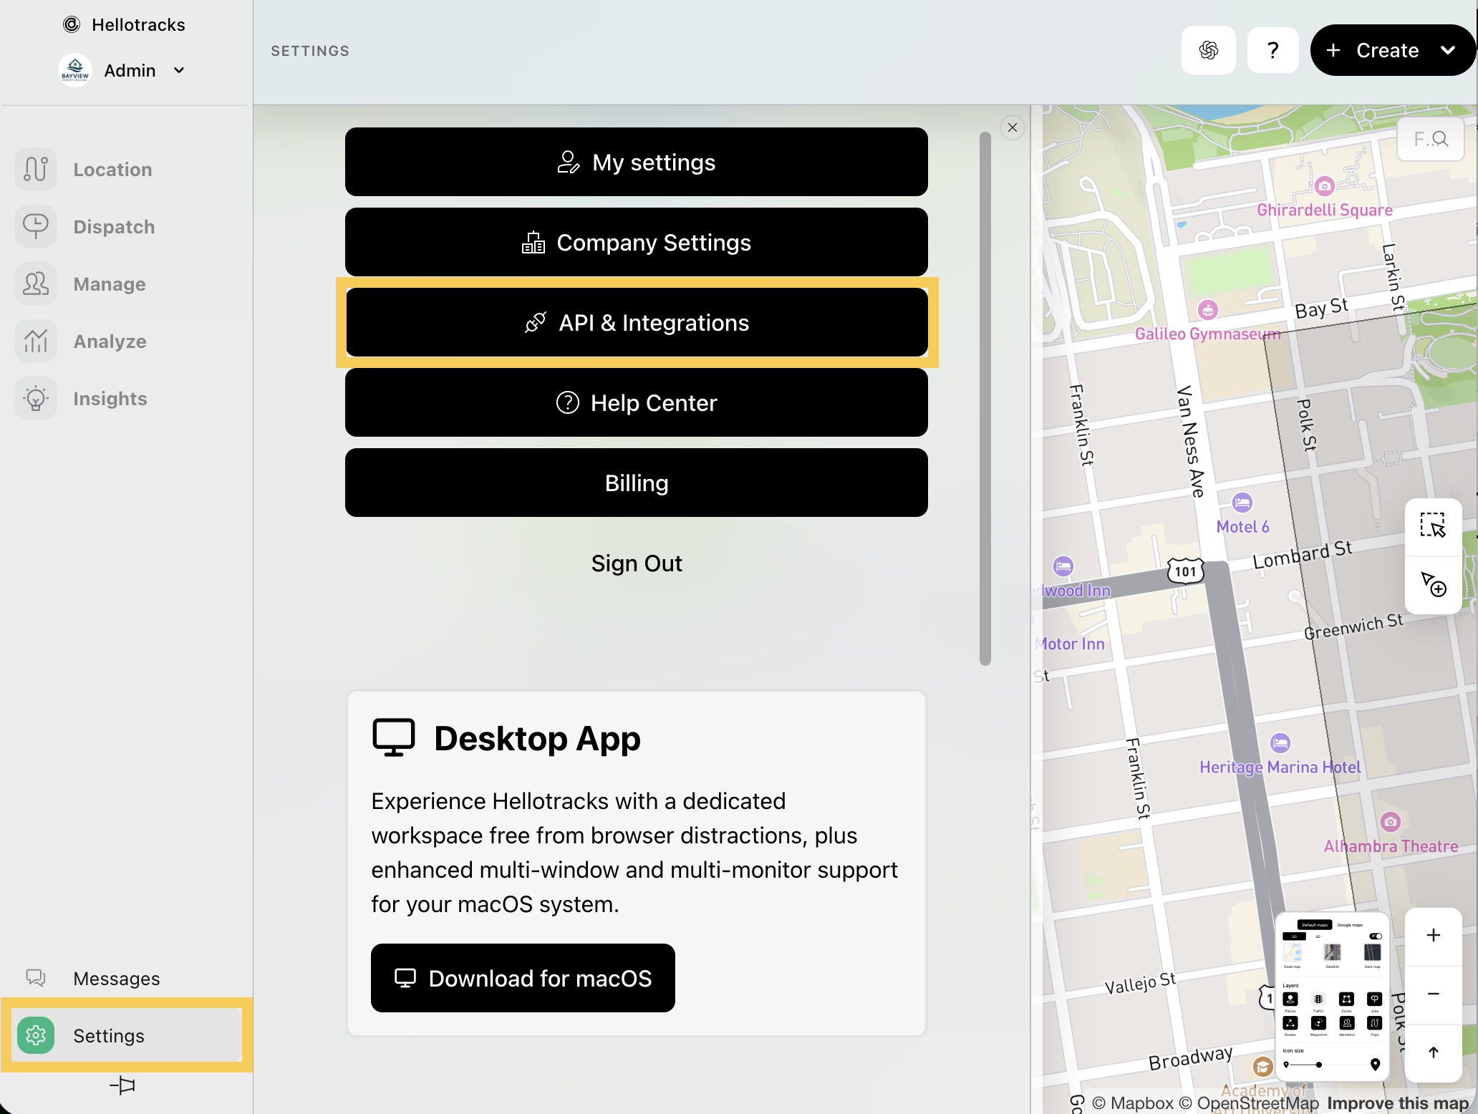Open the Analyze chart sidebar icon

(x=36, y=342)
